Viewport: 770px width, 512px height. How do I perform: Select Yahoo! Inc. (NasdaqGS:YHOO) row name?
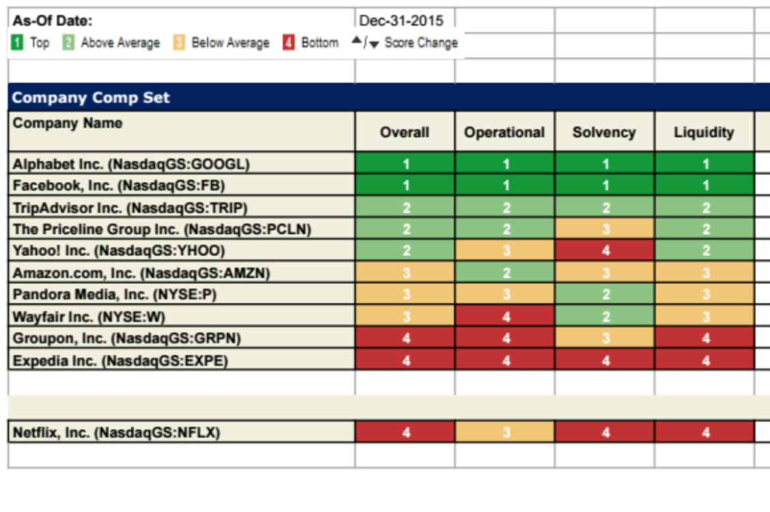click(x=181, y=251)
